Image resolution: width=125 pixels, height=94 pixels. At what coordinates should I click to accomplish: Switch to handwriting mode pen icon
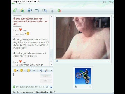point(47,87)
